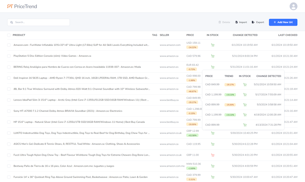
Task: Sort by the PRODUCT column header
Action: click(19, 35)
